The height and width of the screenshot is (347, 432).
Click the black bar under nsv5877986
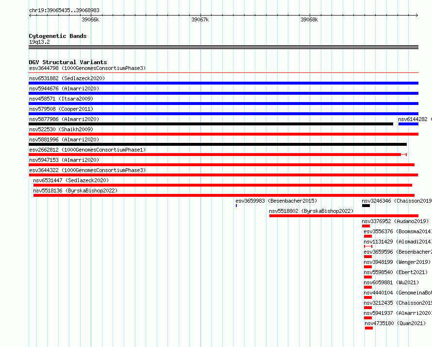(x=211, y=124)
